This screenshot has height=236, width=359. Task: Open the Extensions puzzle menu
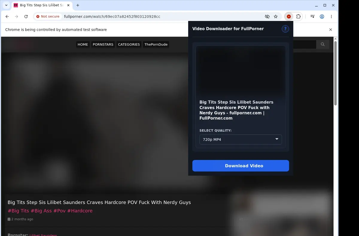298,16
